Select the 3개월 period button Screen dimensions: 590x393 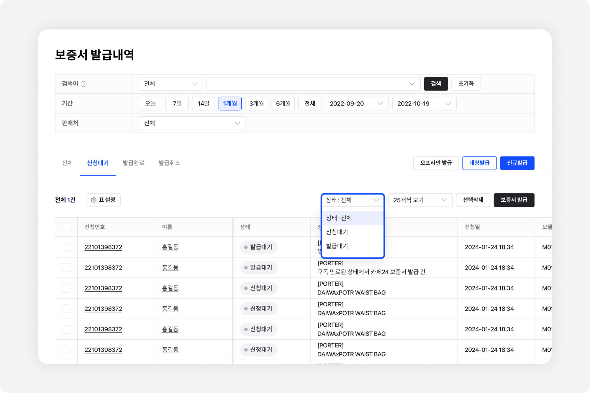[x=256, y=104]
